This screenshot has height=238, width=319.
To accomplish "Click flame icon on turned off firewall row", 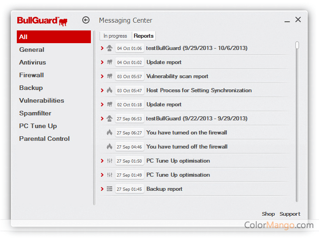I will point(110,146).
